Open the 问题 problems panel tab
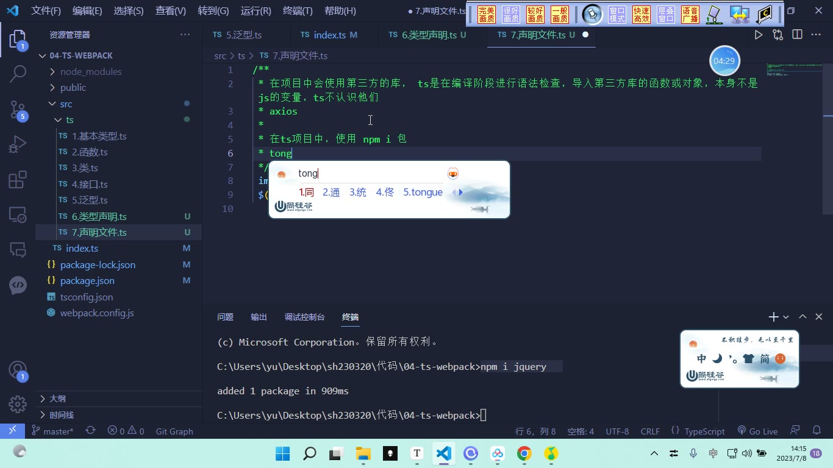 225,317
